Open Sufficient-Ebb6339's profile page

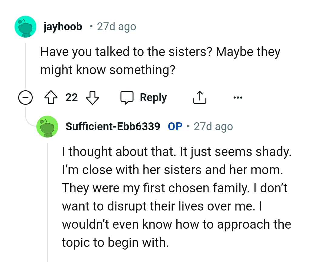pos(113,126)
